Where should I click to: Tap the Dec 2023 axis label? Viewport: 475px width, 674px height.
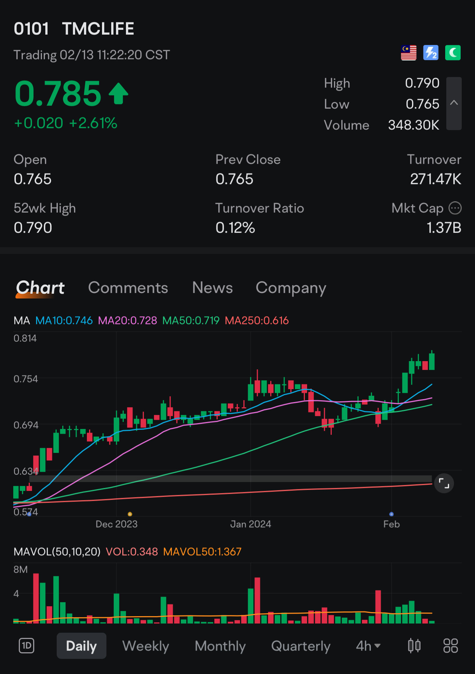[x=116, y=524]
